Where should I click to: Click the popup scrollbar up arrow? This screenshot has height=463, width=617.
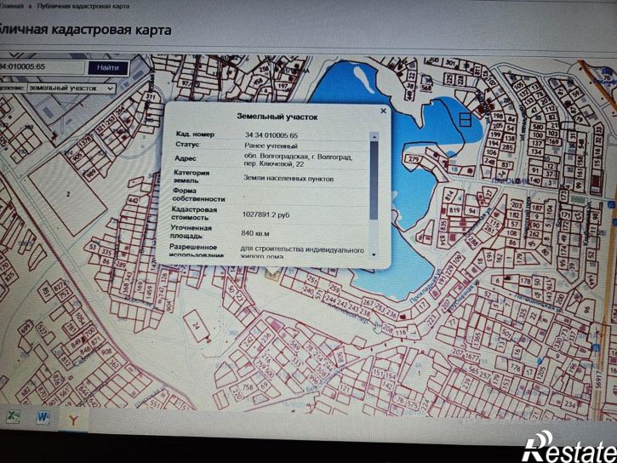(374, 136)
